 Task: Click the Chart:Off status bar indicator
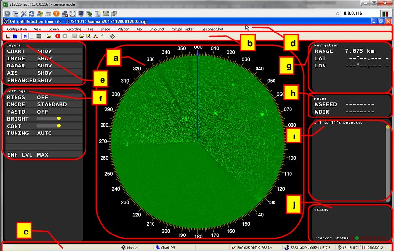tap(165, 247)
